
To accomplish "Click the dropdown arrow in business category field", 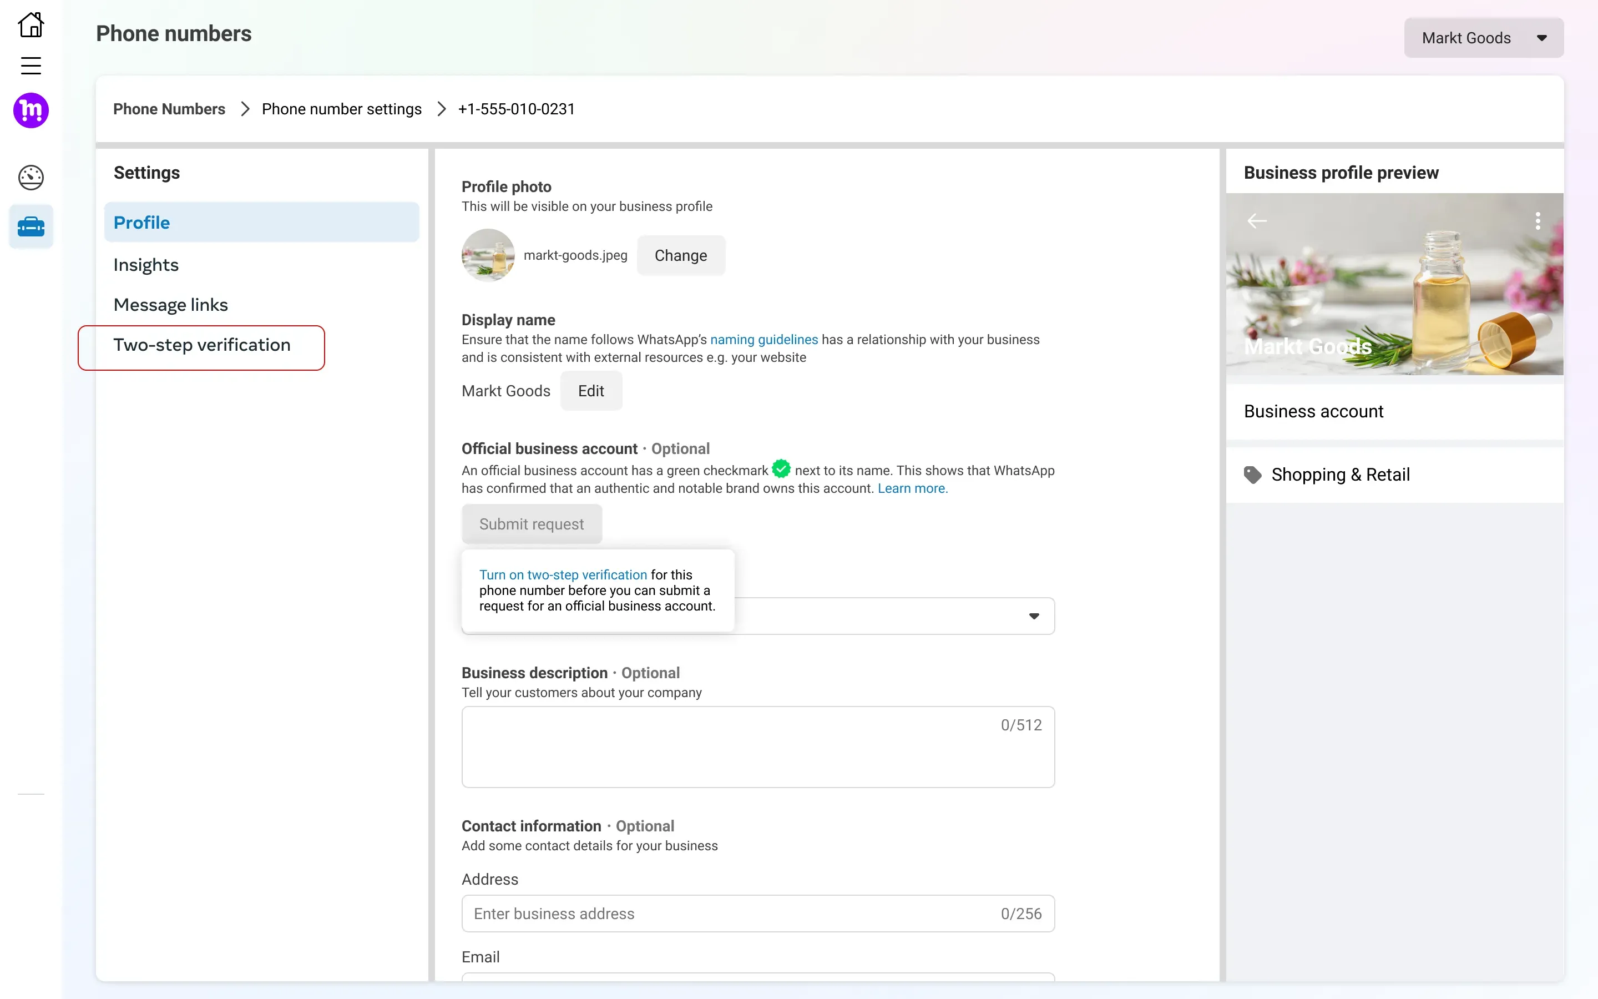I will click(1033, 615).
